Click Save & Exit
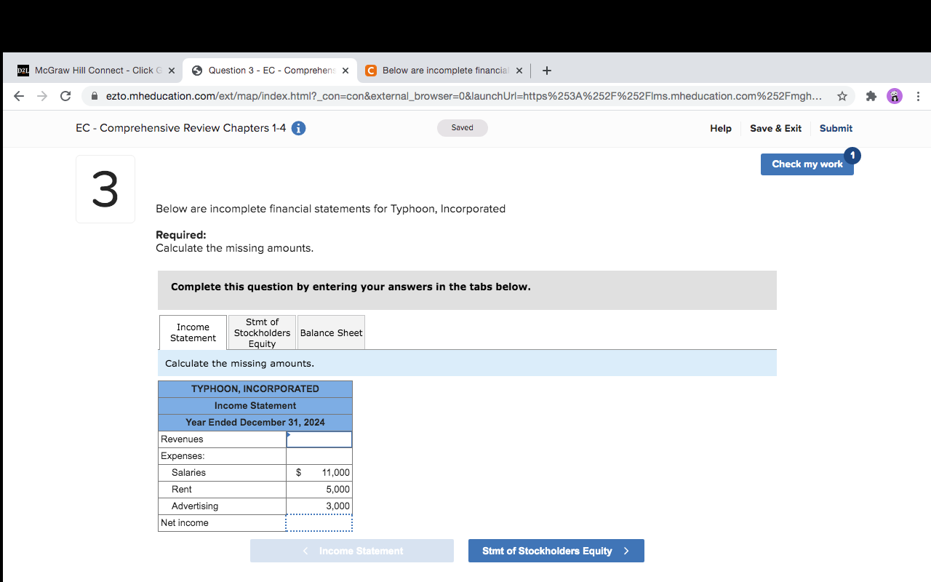 (775, 128)
